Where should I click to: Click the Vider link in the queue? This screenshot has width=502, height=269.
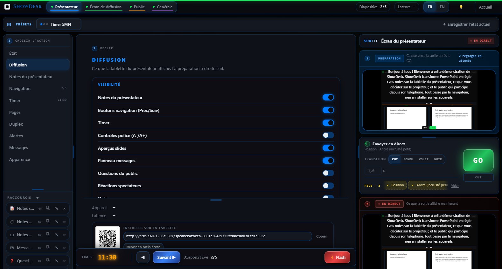455,186
